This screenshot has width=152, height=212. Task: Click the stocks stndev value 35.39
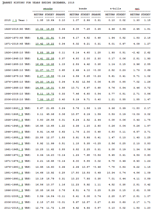click(50, 53)
